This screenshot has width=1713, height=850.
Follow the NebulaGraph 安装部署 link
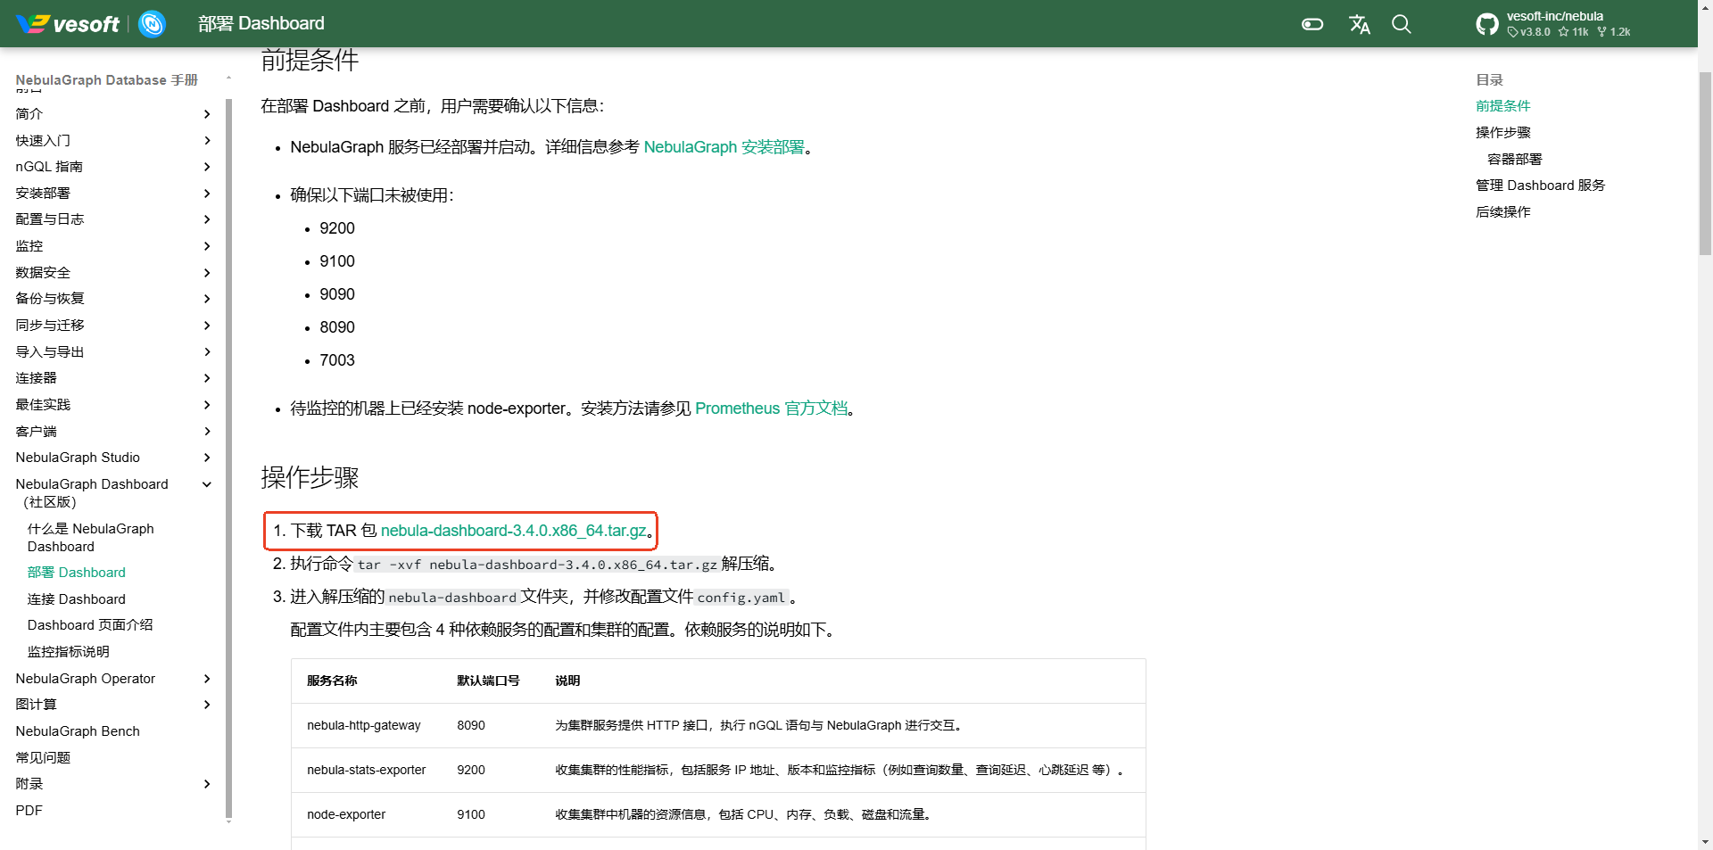(x=724, y=147)
